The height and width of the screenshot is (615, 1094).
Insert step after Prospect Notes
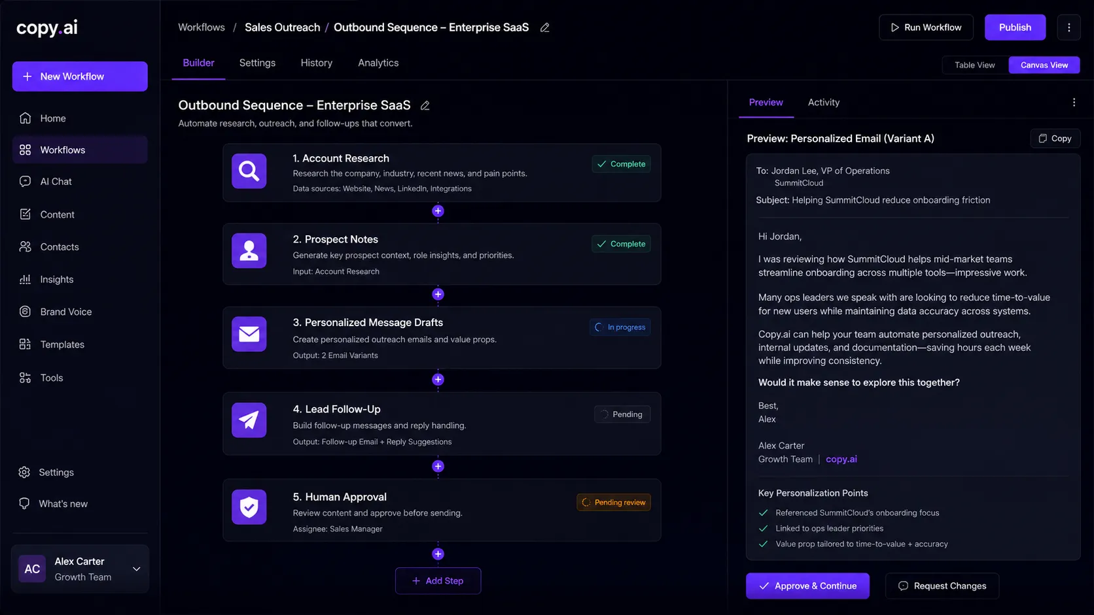pos(438,294)
